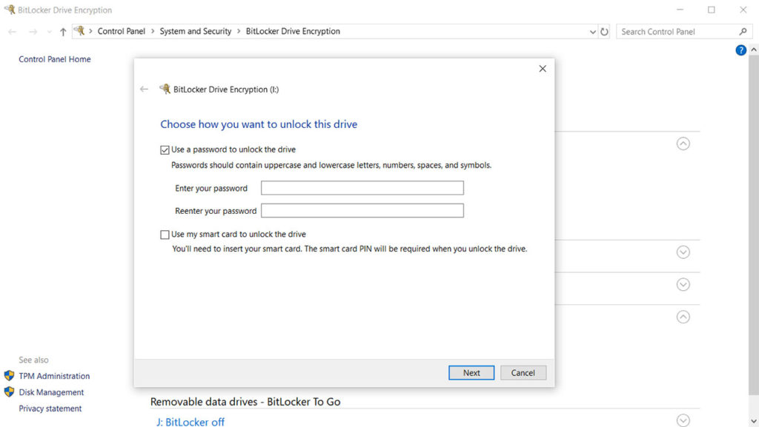Image resolution: width=759 pixels, height=427 pixels.
Task: Open Control Panel Home link
Action: [55, 59]
